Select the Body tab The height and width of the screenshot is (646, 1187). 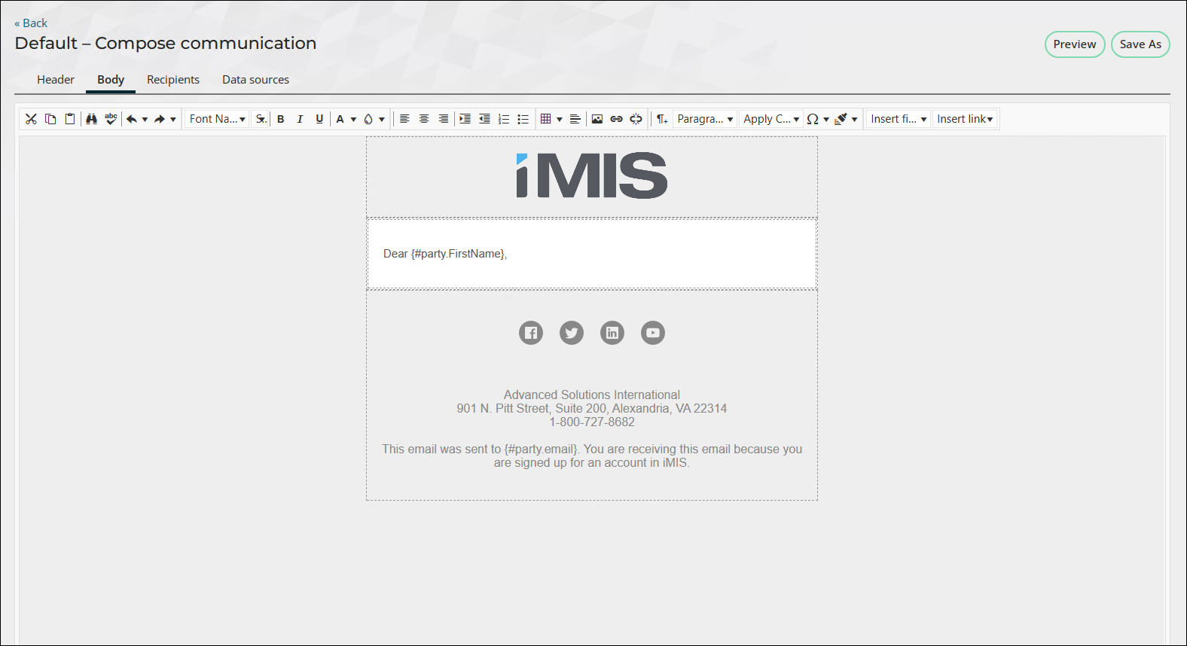click(111, 80)
